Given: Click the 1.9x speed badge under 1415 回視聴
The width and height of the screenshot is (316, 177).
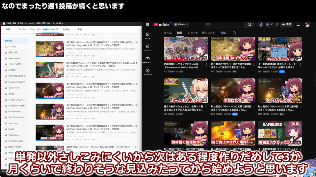Looking at the screenshot, I should 282,114.
